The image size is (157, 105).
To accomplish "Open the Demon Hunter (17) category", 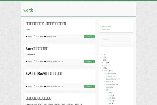I will [111, 79].
